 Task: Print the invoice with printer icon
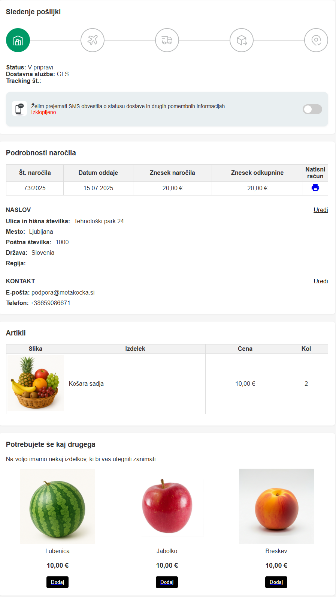click(x=315, y=188)
